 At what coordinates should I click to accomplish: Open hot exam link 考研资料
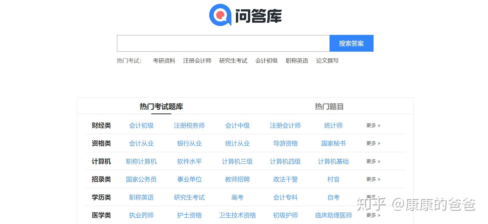pos(164,61)
